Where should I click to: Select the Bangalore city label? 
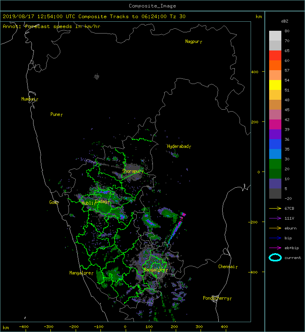click(x=154, y=270)
